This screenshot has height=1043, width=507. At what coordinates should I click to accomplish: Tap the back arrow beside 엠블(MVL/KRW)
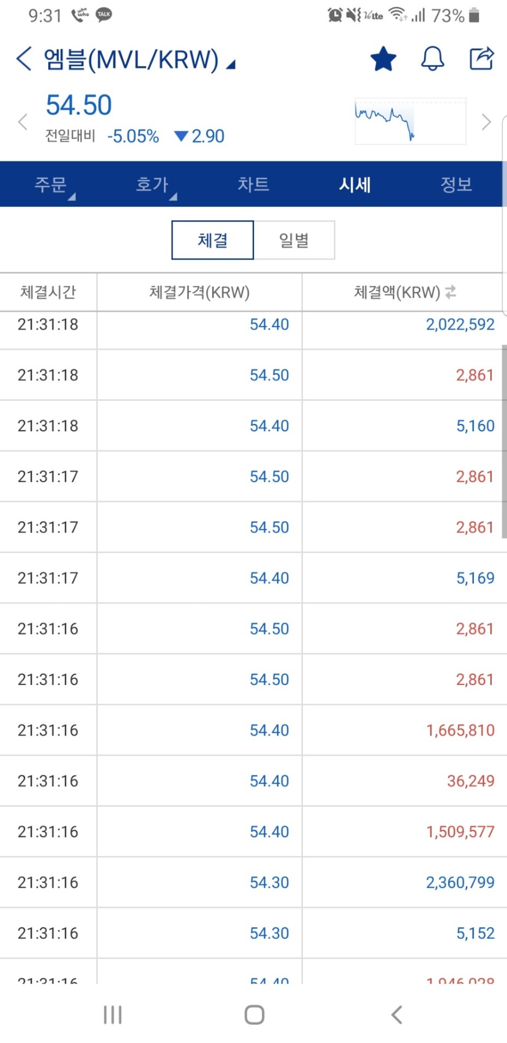pyautogui.click(x=24, y=59)
